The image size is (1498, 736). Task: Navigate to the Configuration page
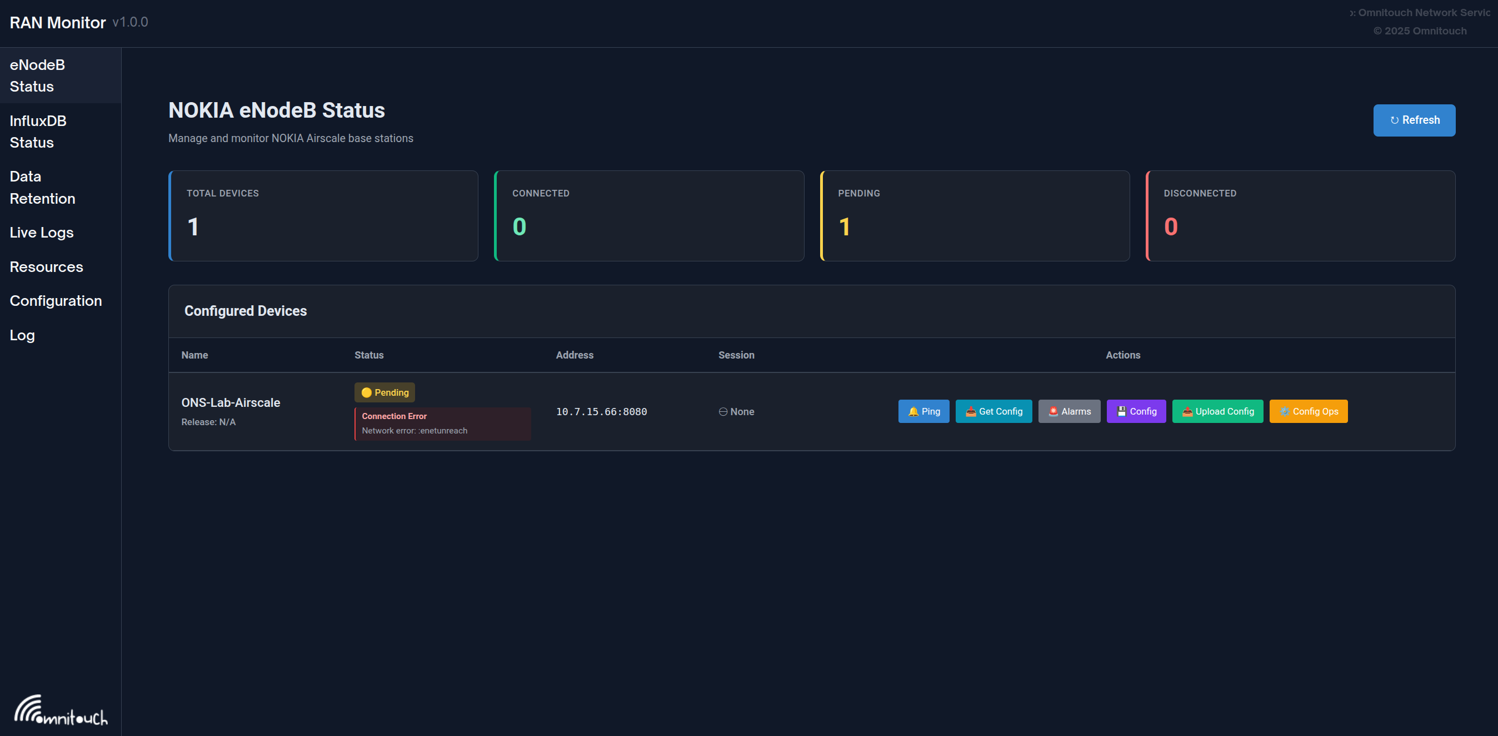tap(61, 301)
